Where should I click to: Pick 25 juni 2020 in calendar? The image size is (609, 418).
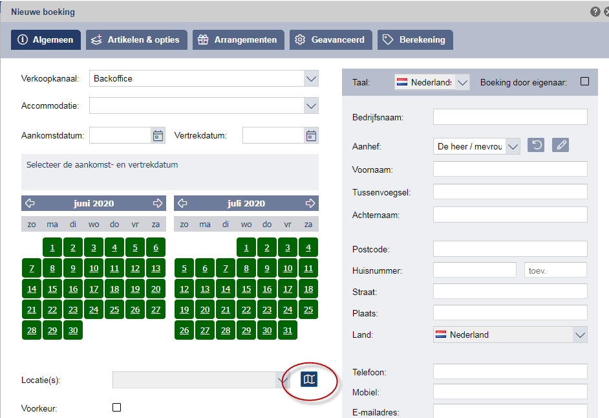pyautogui.click(x=114, y=309)
